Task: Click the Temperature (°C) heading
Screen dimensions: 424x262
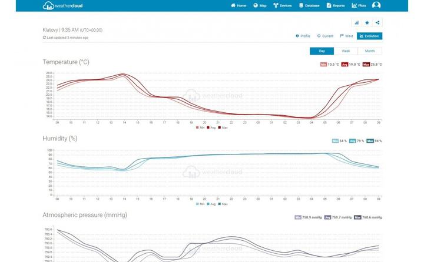Action: click(66, 62)
